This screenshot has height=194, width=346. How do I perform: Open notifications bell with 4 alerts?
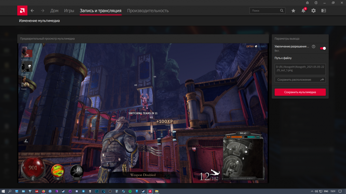click(303, 11)
